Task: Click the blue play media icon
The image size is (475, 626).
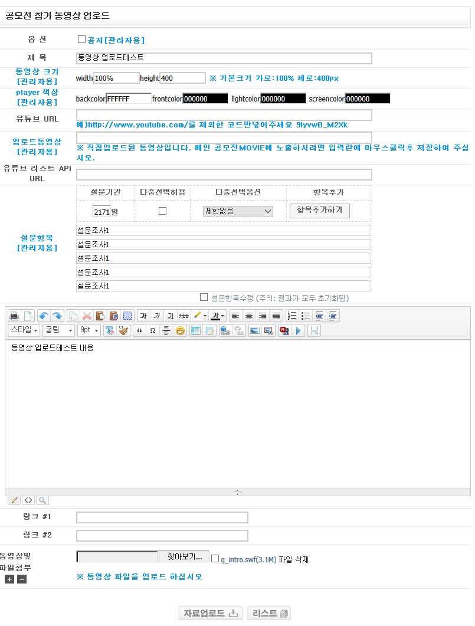Action: [x=298, y=330]
